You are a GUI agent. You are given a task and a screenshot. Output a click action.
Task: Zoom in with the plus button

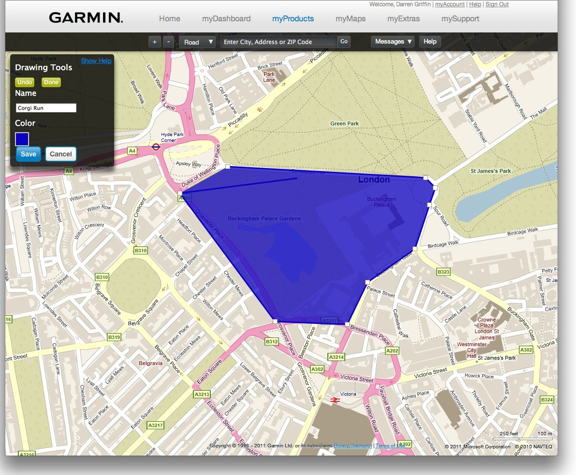(x=155, y=42)
